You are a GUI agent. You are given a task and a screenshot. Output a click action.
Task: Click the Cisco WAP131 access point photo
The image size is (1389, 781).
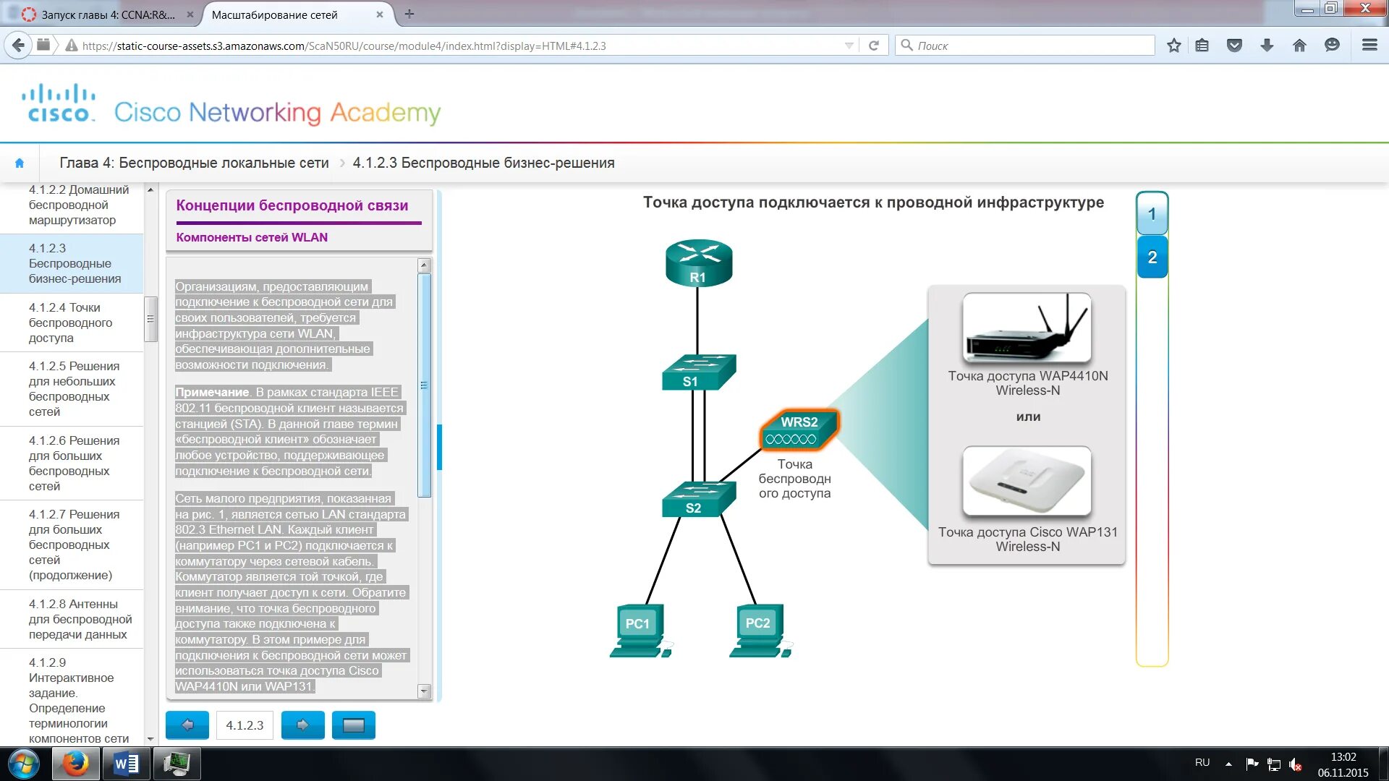coord(1027,480)
